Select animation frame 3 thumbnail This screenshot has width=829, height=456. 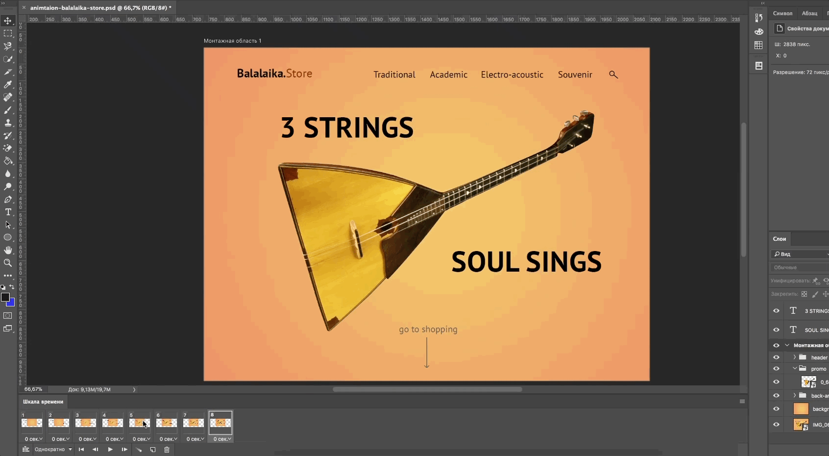[x=86, y=422]
